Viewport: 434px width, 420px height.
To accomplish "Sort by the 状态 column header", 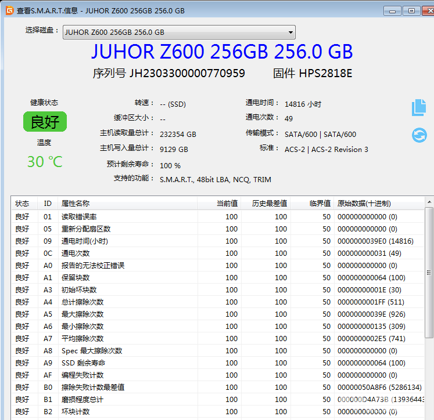I will tap(22, 204).
